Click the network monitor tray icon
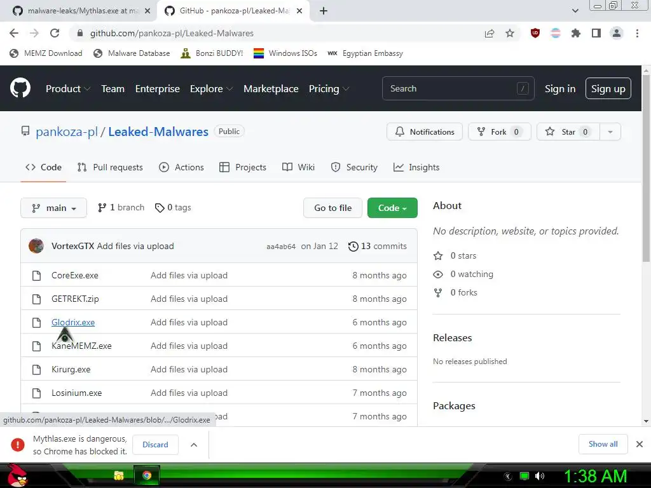 point(524,476)
